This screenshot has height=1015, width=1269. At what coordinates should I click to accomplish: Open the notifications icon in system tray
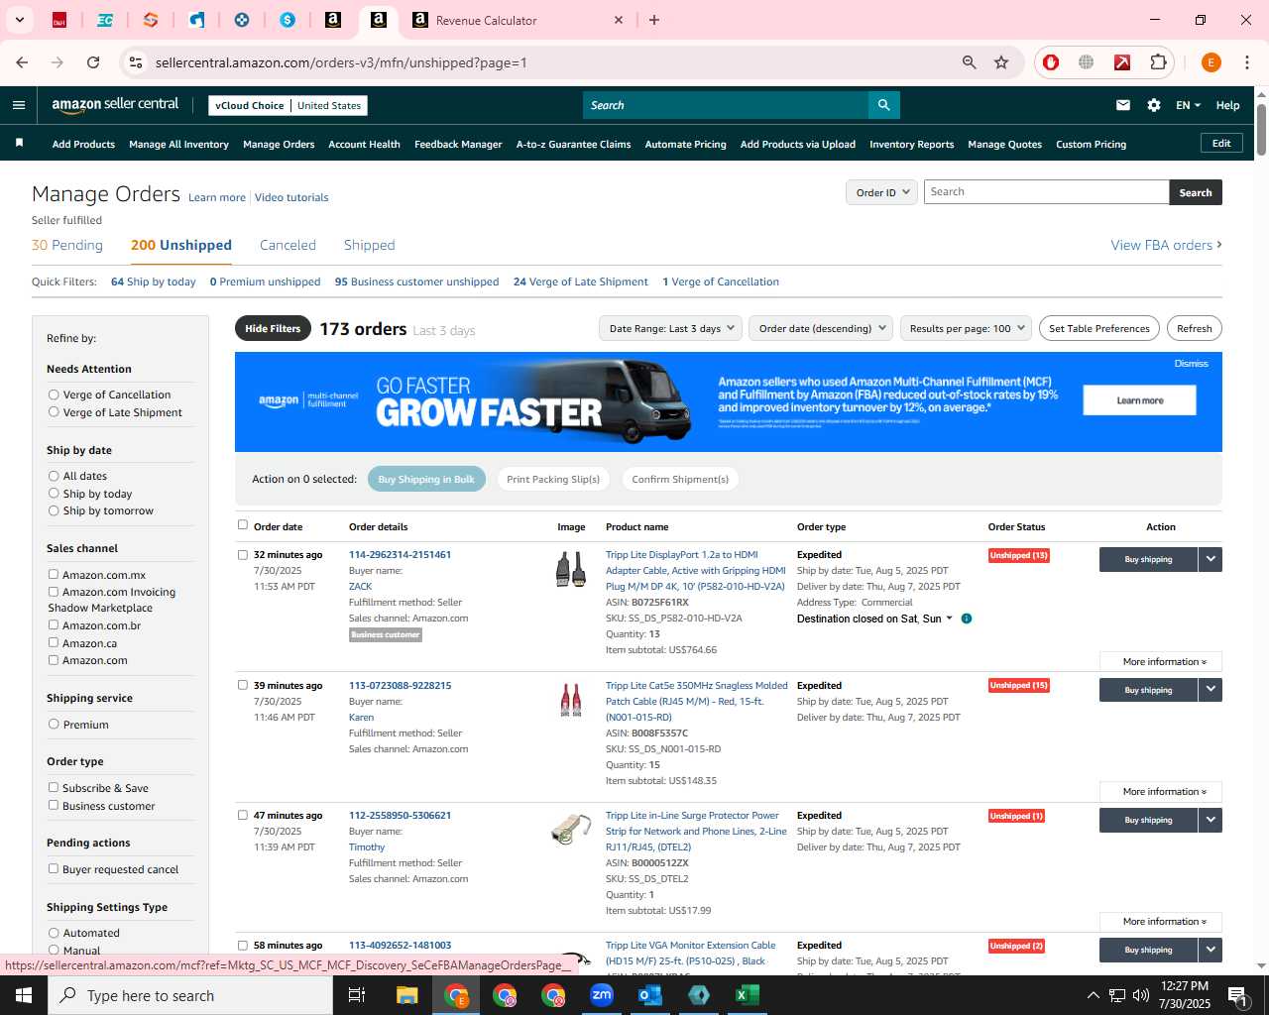click(x=1237, y=995)
